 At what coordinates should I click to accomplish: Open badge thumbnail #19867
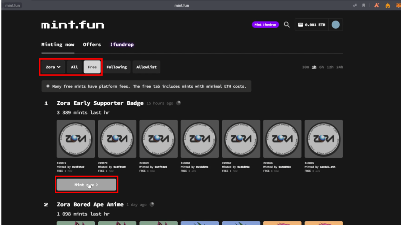[241, 139]
